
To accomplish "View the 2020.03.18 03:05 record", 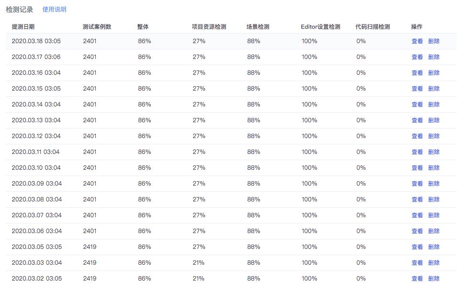I will pyautogui.click(x=417, y=41).
